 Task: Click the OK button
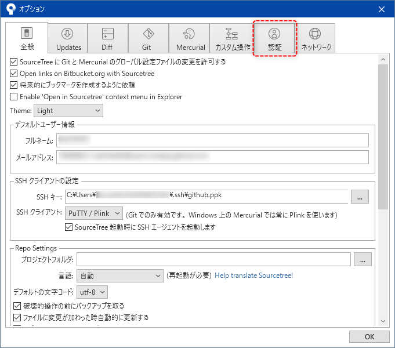point(369,336)
